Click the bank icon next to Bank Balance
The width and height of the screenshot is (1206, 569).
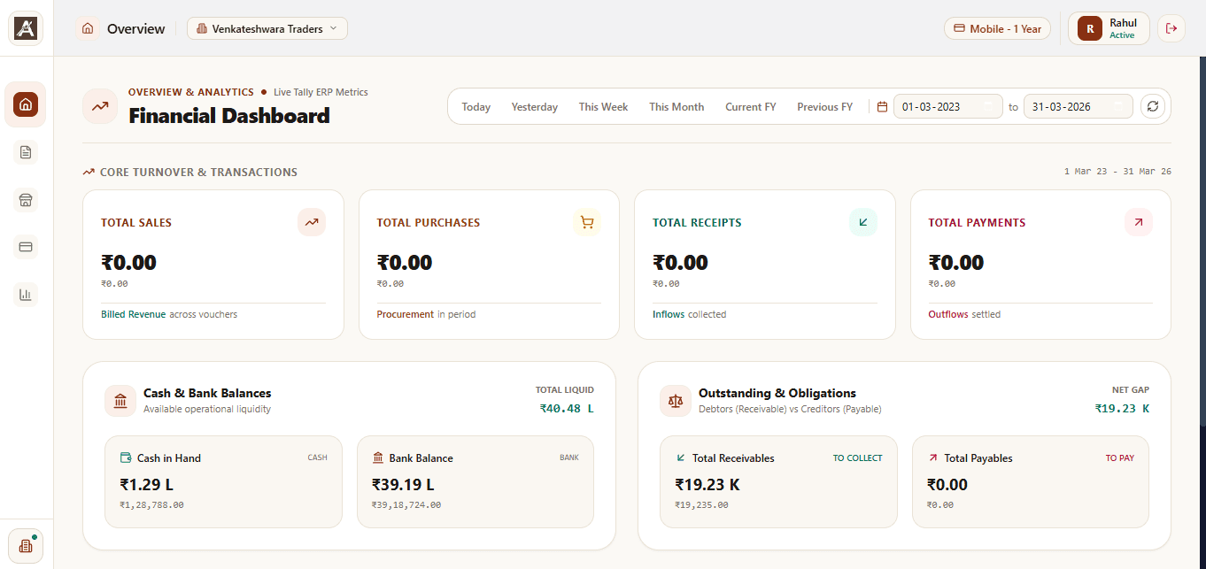click(378, 458)
